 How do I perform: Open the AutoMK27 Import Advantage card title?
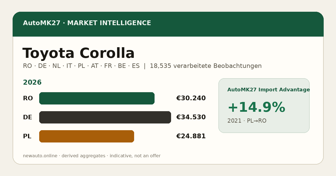point(269,90)
